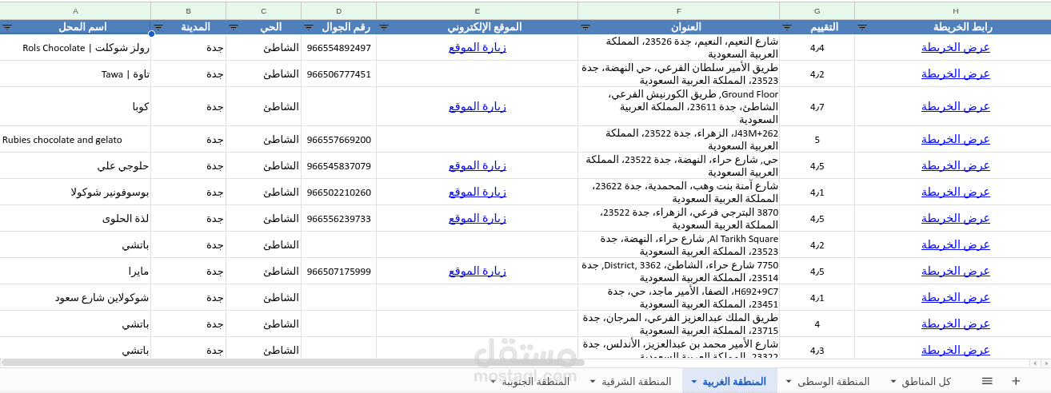Screen dimensions: 1051x393
Task: Select address cell starting with Al Tarikh Square
Action: pos(679,244)
